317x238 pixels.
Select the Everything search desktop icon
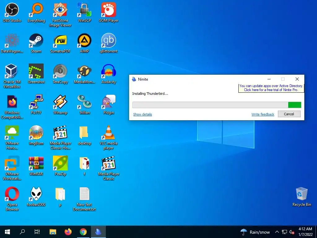tap(36, 12)
